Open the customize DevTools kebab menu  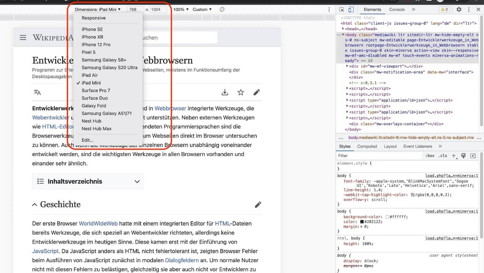pyautogui.click(x=469, y=9)
